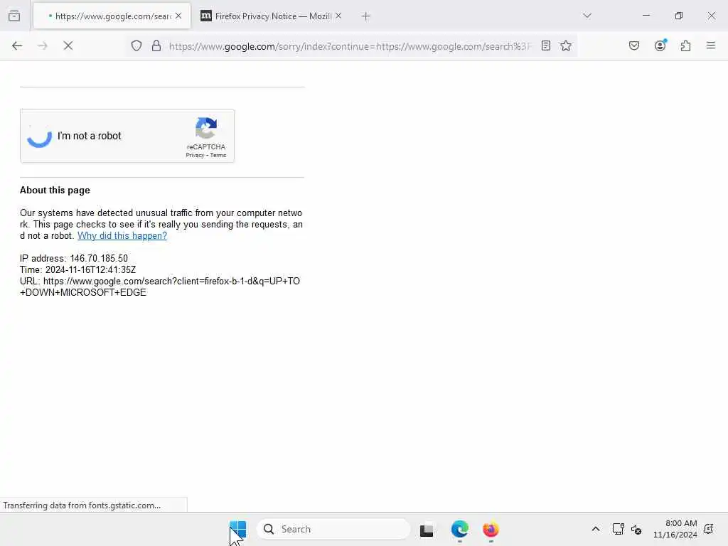Go back to previous page
The height and width of the screenshot is (546, 728).
click(17, 45)
